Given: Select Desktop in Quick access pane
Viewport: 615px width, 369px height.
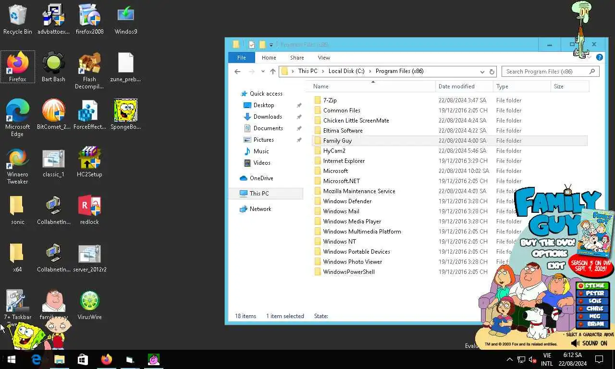Looking at the screenshot, I should 264,105.
